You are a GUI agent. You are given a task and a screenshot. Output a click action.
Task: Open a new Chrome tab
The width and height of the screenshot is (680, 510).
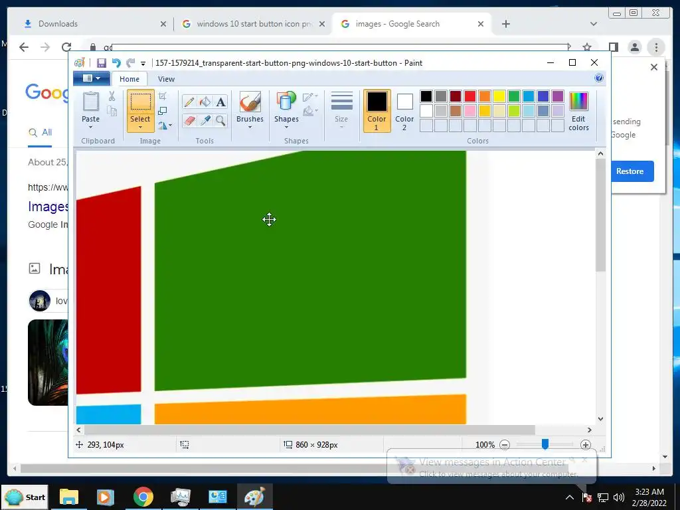pyautogui.click(x=505, y=24)
